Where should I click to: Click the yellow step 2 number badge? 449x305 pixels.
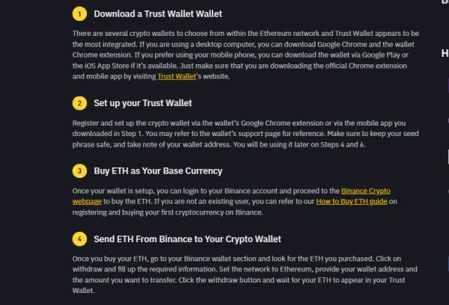click(79, 102)
